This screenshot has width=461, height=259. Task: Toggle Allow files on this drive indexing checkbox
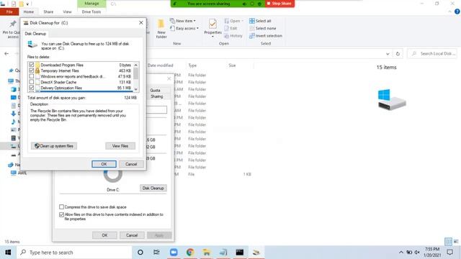(x=61, y=214)
